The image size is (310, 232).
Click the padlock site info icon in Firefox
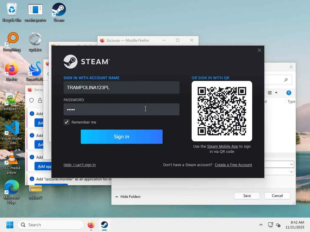[x=40, y=100]
